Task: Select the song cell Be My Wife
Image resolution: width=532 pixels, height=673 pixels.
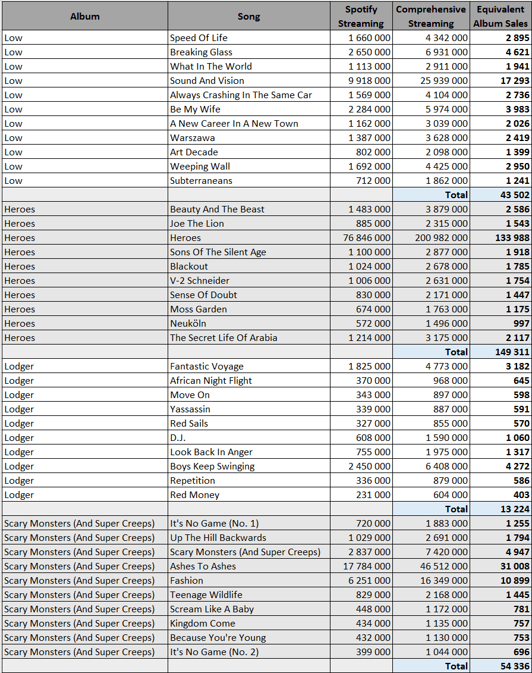Action: pos(249,109)
